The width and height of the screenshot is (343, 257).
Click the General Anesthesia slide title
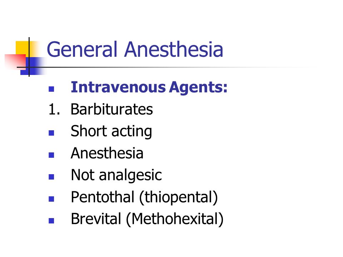pos(135,49)
